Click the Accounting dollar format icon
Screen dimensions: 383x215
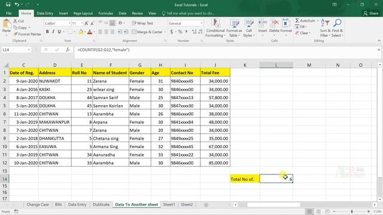pyautogui.click(x=172, y=32)
